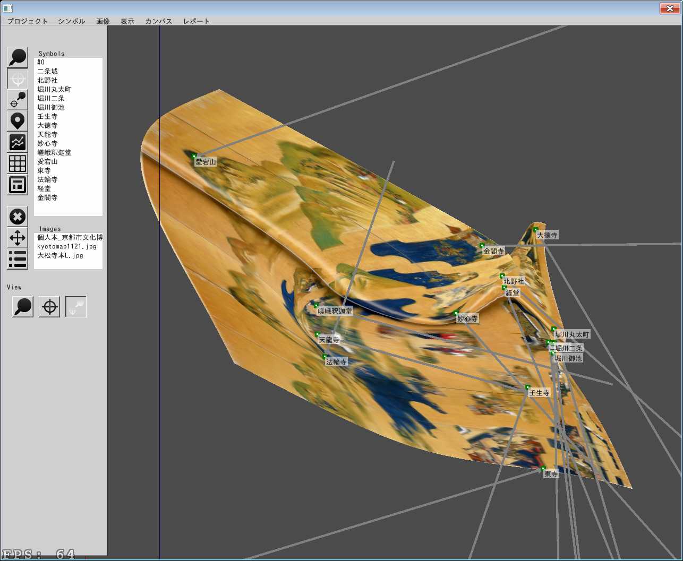Click the 妙心寺 marker label on canvas
The image size is (683, 561).
(x=467, y=318)
